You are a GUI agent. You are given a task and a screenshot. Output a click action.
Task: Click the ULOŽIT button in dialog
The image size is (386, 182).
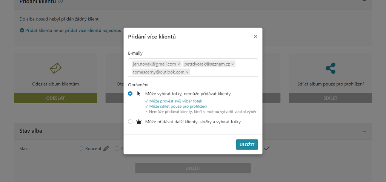click(247, 145)
